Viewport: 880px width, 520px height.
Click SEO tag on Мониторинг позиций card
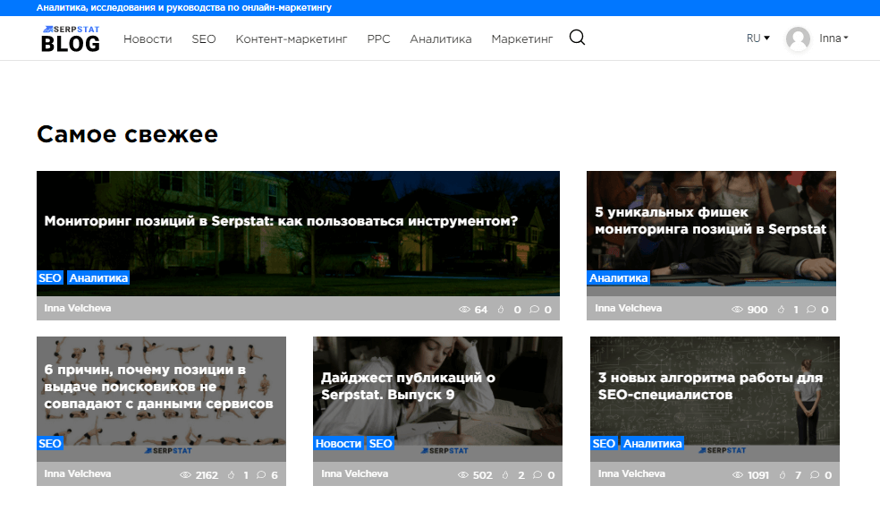point(50,277)
